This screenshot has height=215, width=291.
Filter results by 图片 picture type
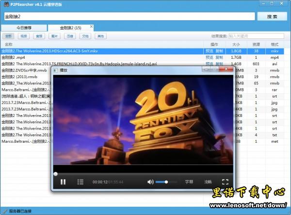click(x=54, y=36)
